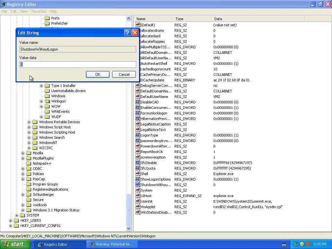Screen dimensions: 332x249
Task: Select the scremoveoption string icon
Action: (137, 157)
